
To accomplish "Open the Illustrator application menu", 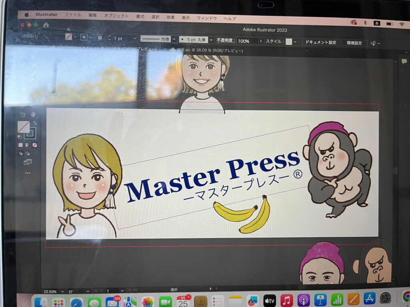I will click(x=46, y=15).
